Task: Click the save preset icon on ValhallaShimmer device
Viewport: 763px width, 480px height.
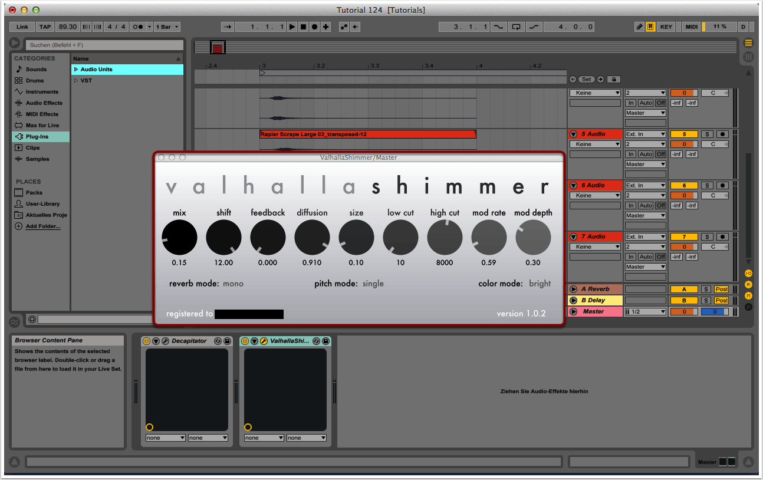Action: point(326,341)
